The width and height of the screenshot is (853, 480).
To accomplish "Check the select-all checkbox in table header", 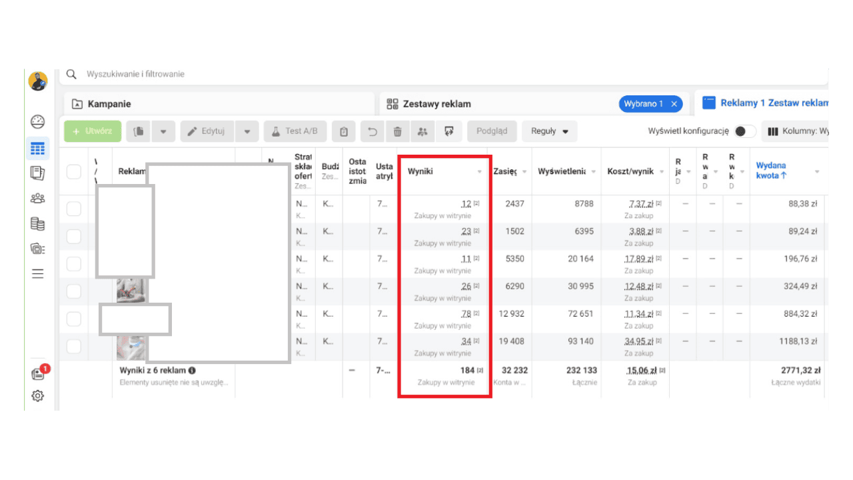I will [74, 171].
